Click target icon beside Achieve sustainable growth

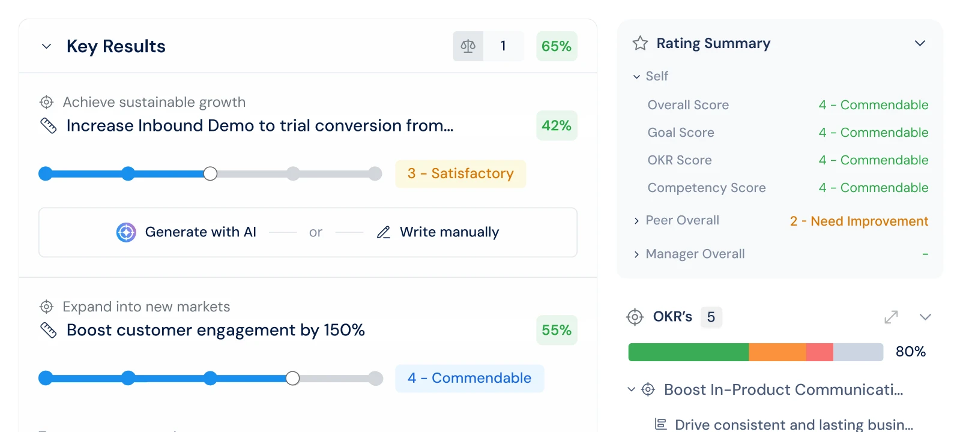[46, 102]
